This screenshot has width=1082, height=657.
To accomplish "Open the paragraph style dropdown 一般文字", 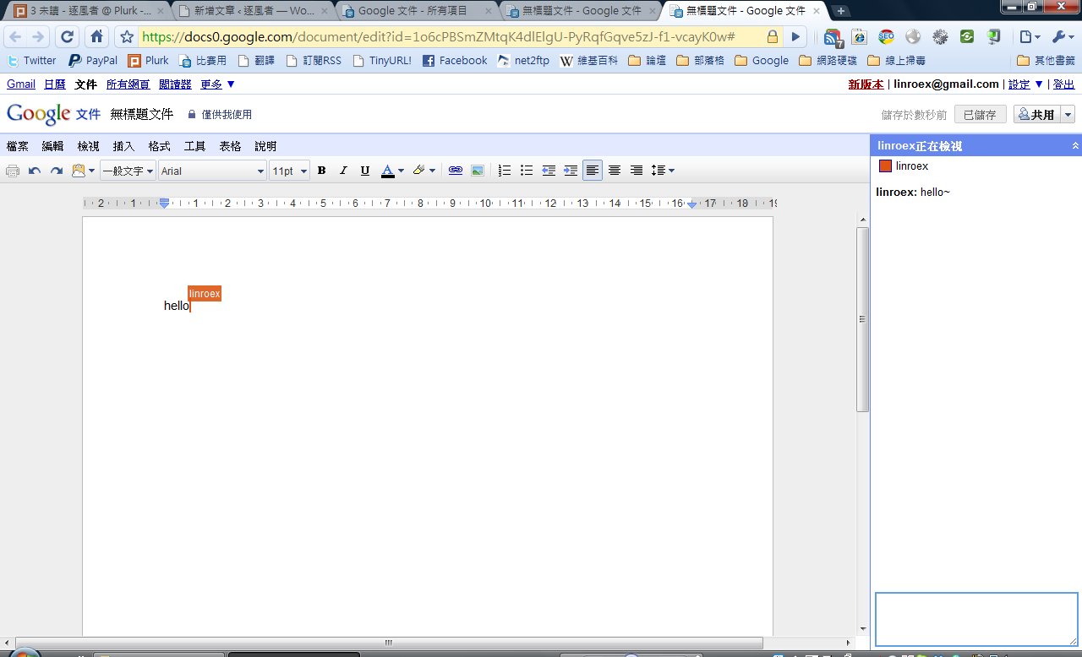I will tap(128, 171).
